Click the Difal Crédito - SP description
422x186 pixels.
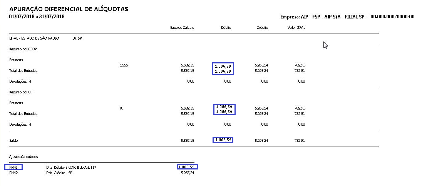(59, 173)
